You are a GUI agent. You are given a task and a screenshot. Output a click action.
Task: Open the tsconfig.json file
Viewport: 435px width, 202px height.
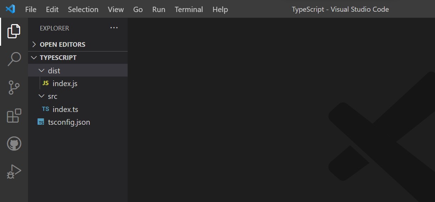tap(69, 122)
